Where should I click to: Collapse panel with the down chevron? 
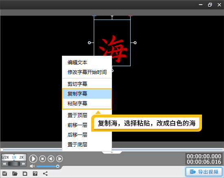112,152
